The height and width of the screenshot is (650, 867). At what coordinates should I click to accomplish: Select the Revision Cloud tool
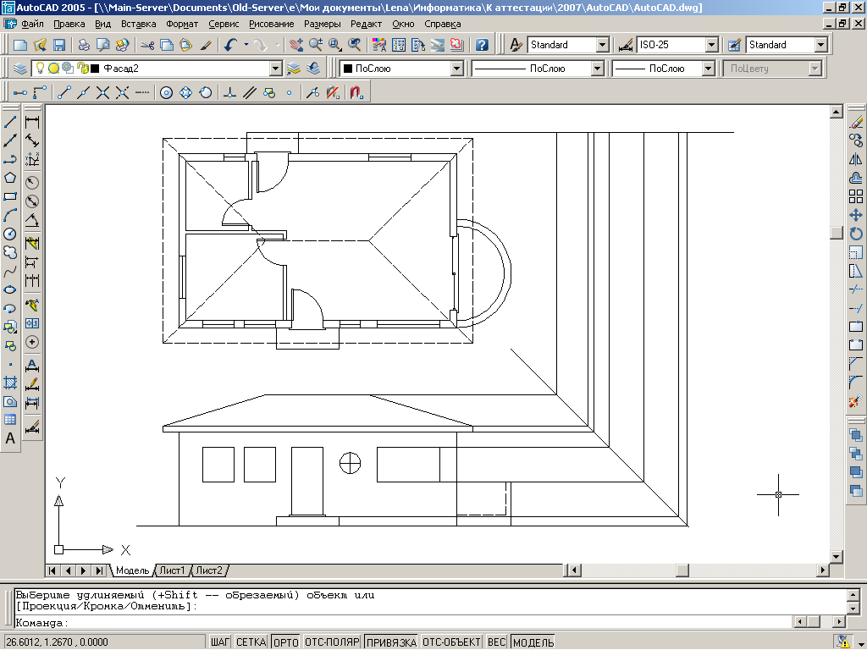point(10,252)
